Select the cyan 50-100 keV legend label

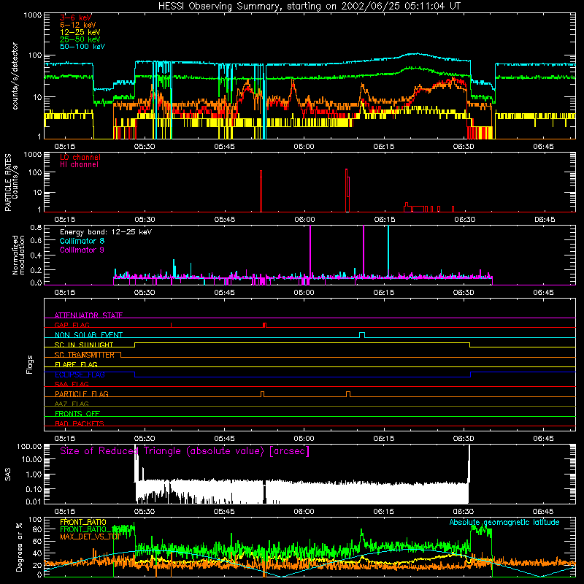pyautogui.click(x=82, y=47)
